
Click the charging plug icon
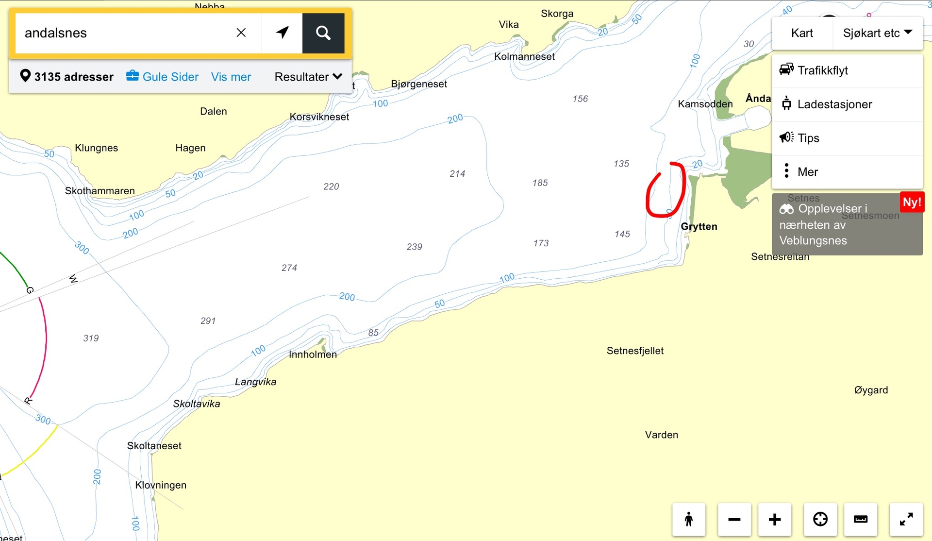[x=786, y=103]
